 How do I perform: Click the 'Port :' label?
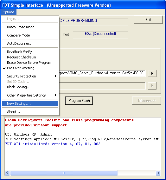67,34
